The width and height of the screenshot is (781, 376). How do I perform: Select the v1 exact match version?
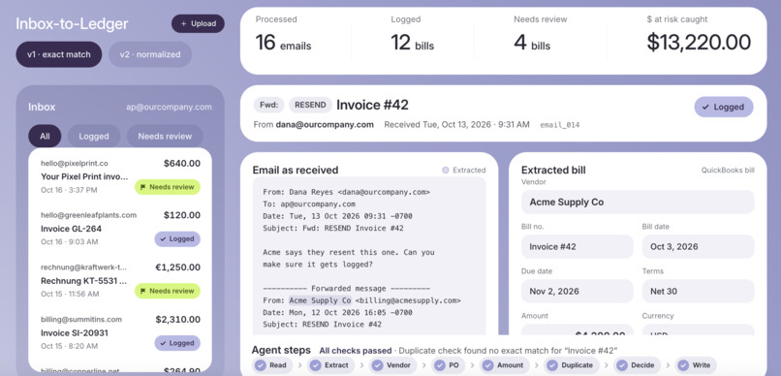point(59,54)
